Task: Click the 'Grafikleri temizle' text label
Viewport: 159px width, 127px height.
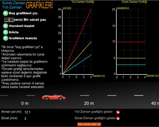Action: pos(23,38)
